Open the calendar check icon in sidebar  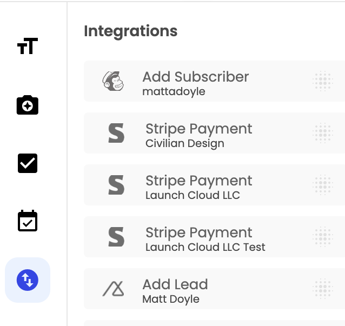tap(28, 221)
